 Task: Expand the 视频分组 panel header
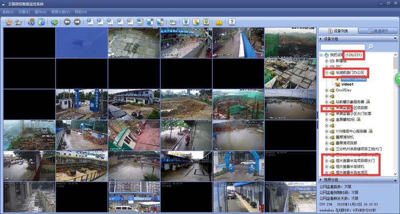[x=358, y=180]
